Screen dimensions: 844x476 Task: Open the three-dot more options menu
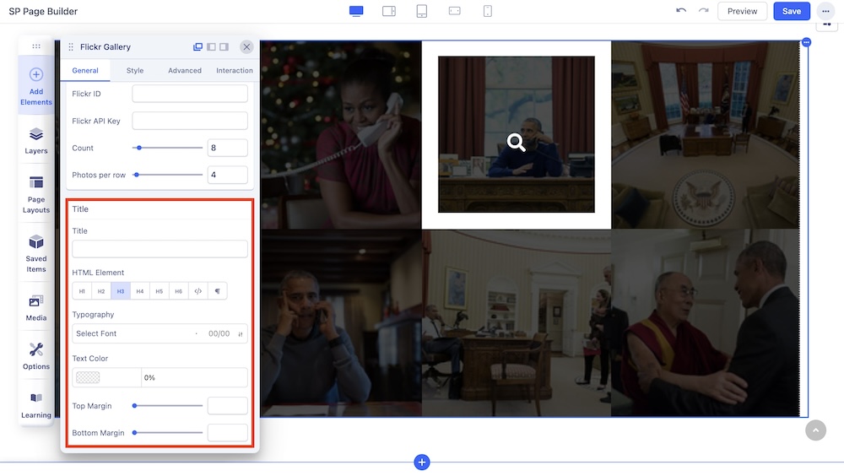[x=825, y=11]
